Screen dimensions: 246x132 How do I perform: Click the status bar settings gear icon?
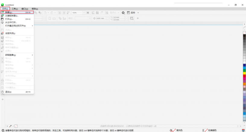coord(3,130)
